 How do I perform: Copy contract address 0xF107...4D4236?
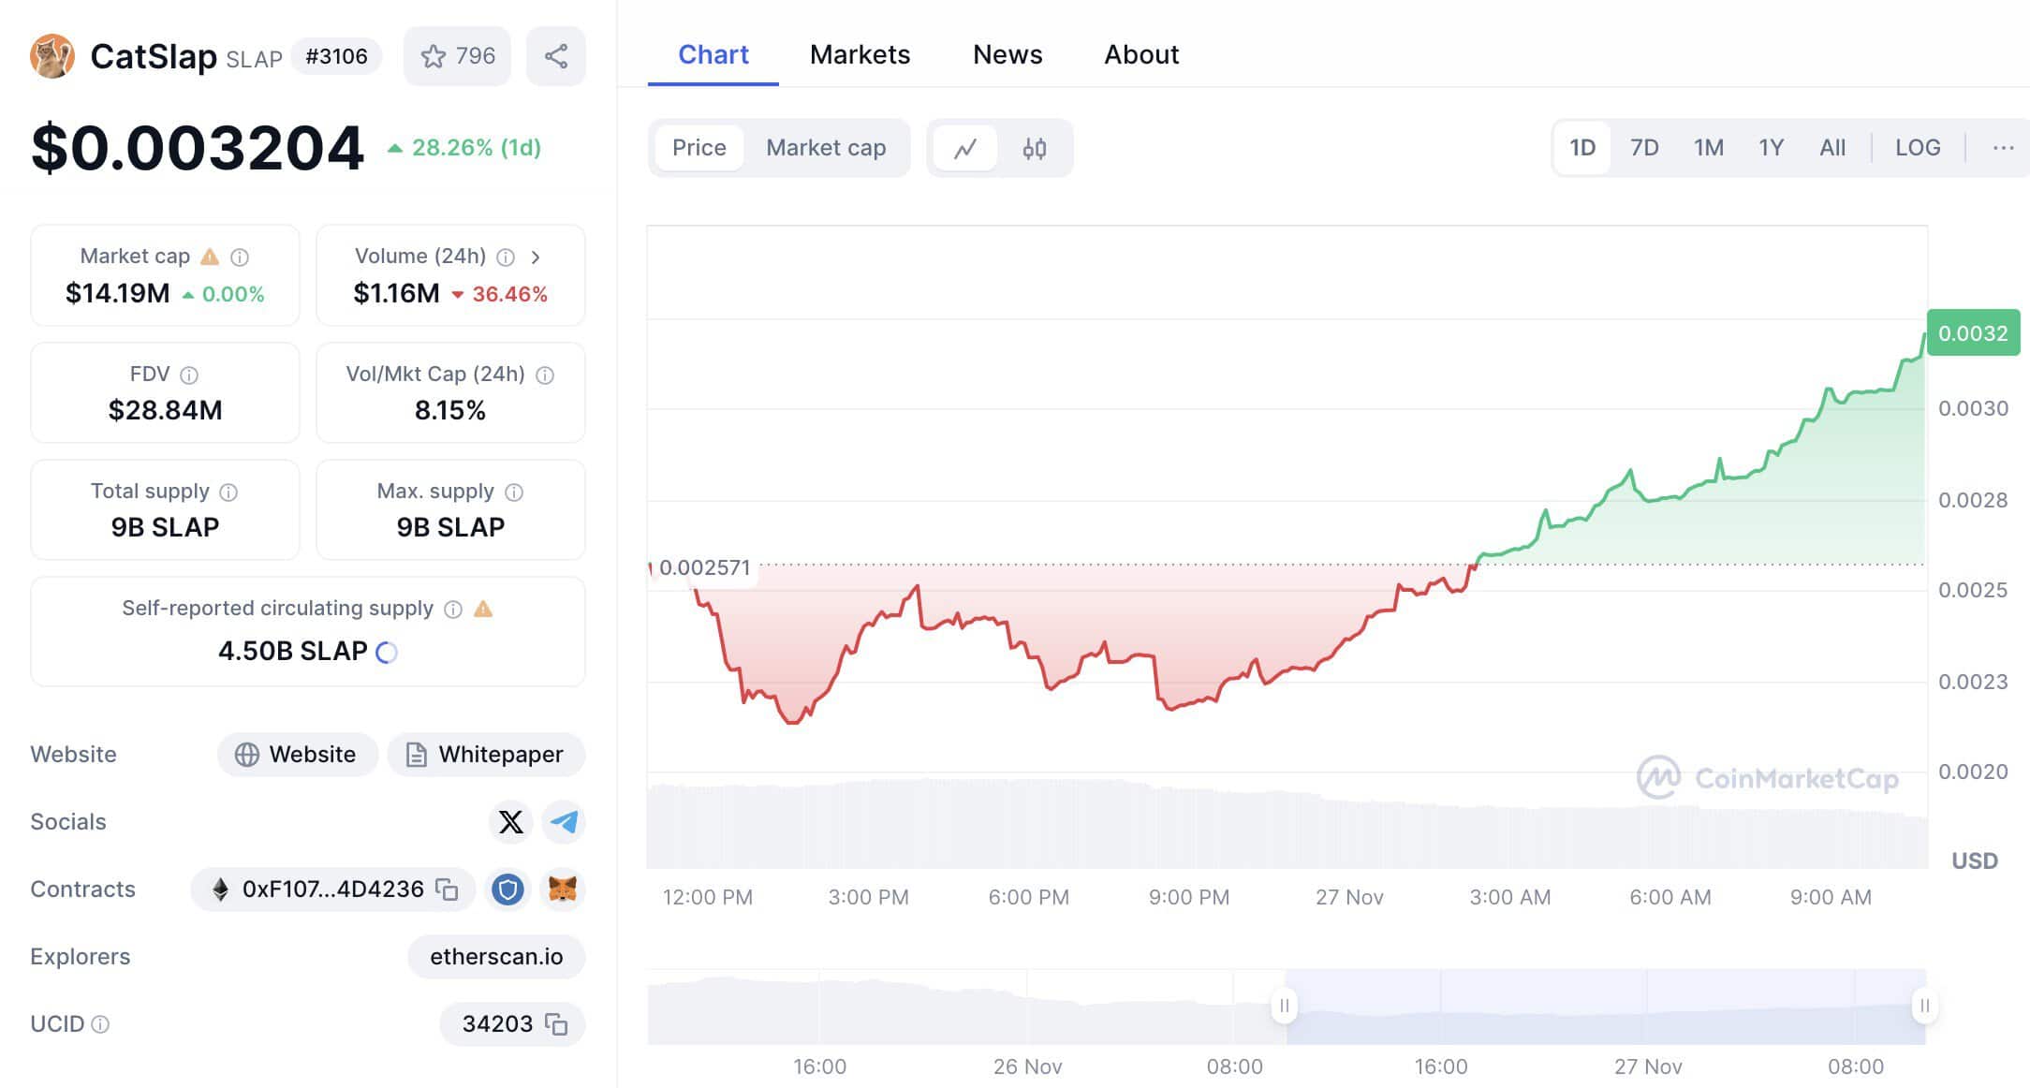coord(448,890)
